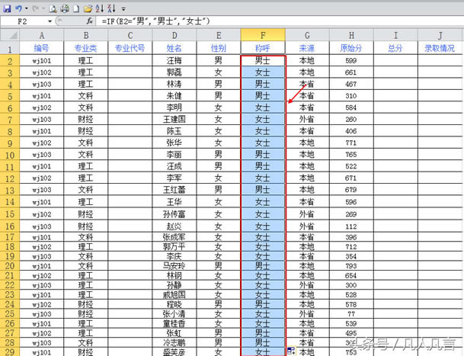Image resolution: width=464 pixels, height=356 pixels.
Task: Click the Quick Print printer icon
Action: click(64, 8)
